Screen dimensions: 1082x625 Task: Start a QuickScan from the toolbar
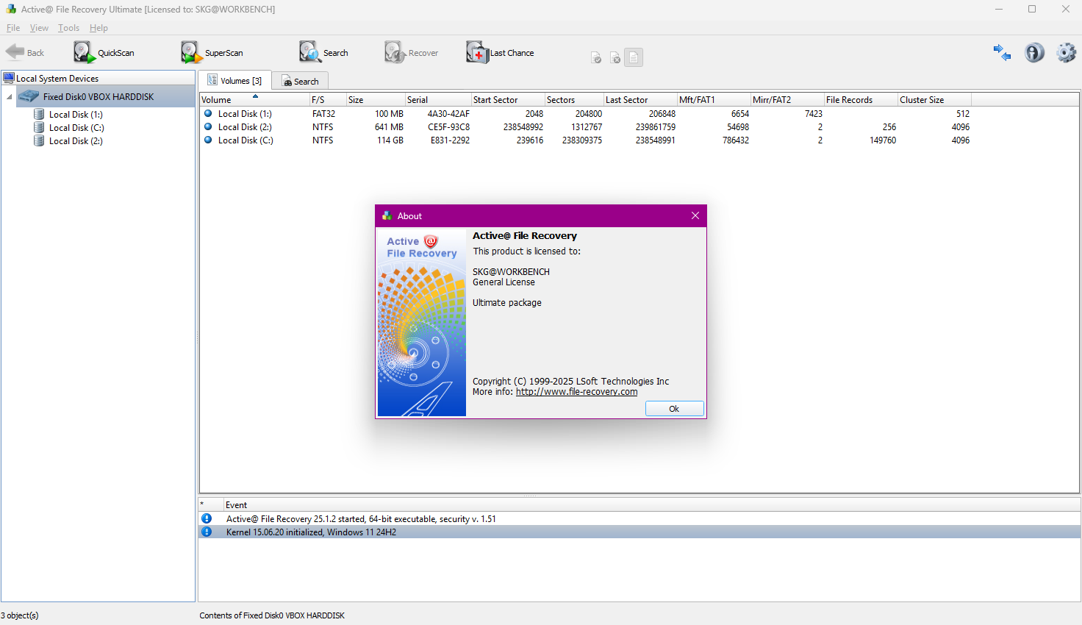point(104,52)
